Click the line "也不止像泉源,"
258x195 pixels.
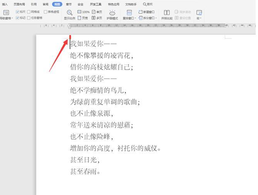click(x=92, y=113)
